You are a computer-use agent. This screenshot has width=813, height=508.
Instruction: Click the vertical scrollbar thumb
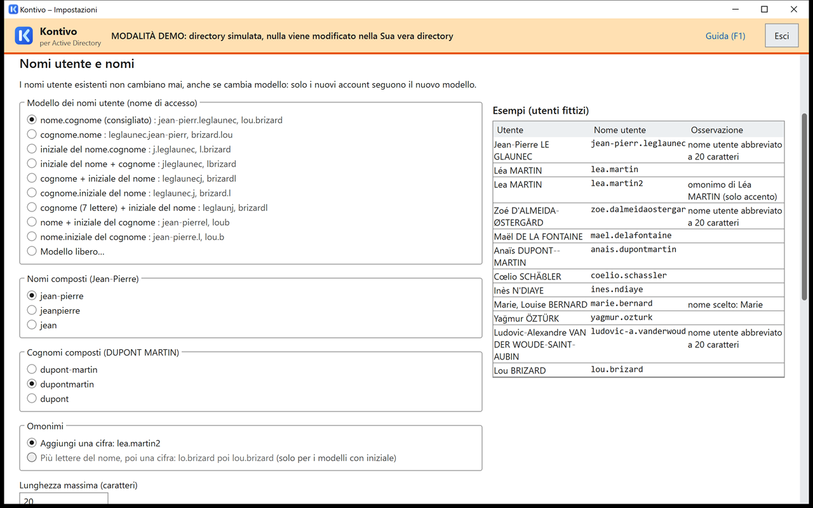pos(804,208)
